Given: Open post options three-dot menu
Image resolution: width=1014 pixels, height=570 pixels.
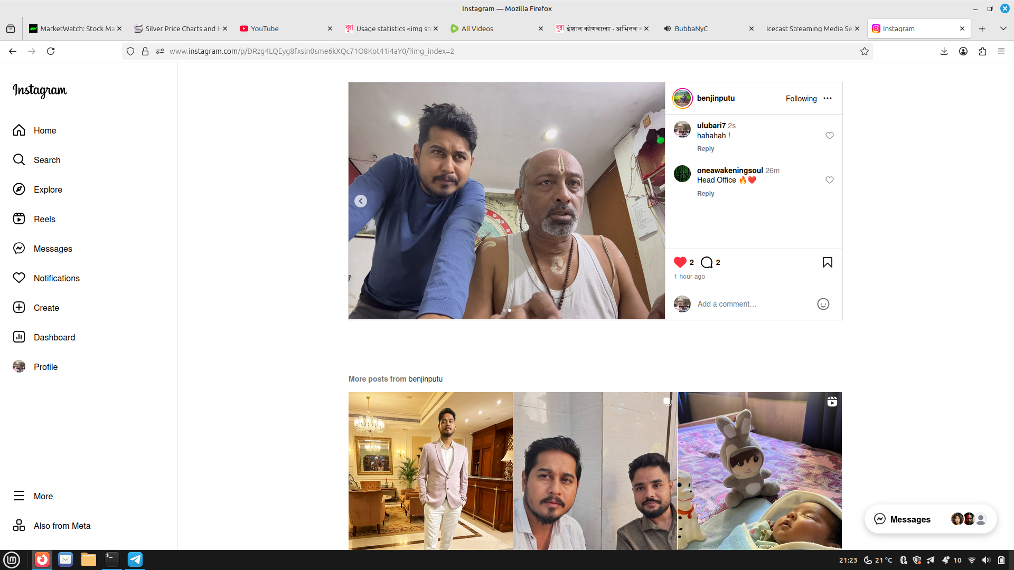Looking at the screenshot, I should (827, 98).
